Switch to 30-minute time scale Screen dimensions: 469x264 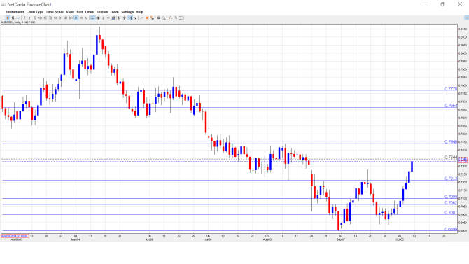pos(50,18)
